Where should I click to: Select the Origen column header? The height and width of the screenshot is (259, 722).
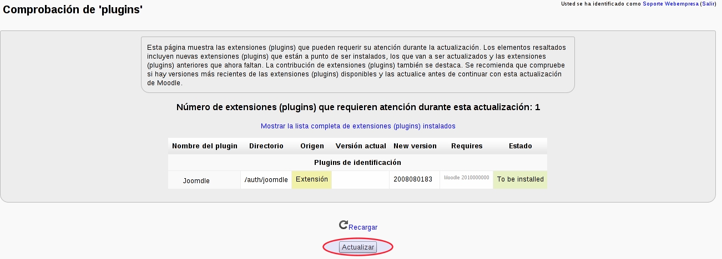pos(312,146)
